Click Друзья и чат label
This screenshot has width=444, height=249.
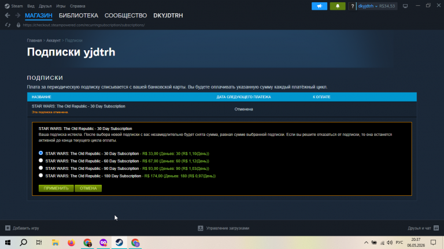[419, 228]
